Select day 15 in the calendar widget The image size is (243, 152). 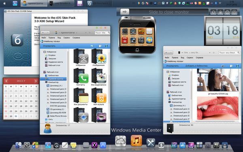tap(6, 106)
